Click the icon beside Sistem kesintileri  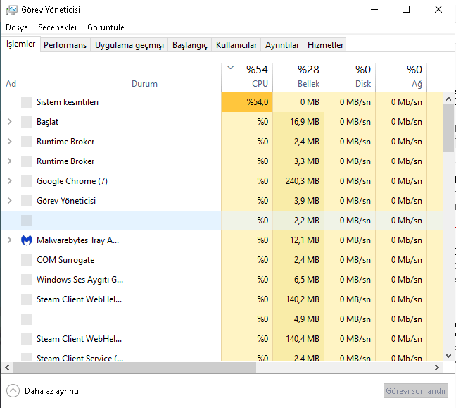[27, 102]
